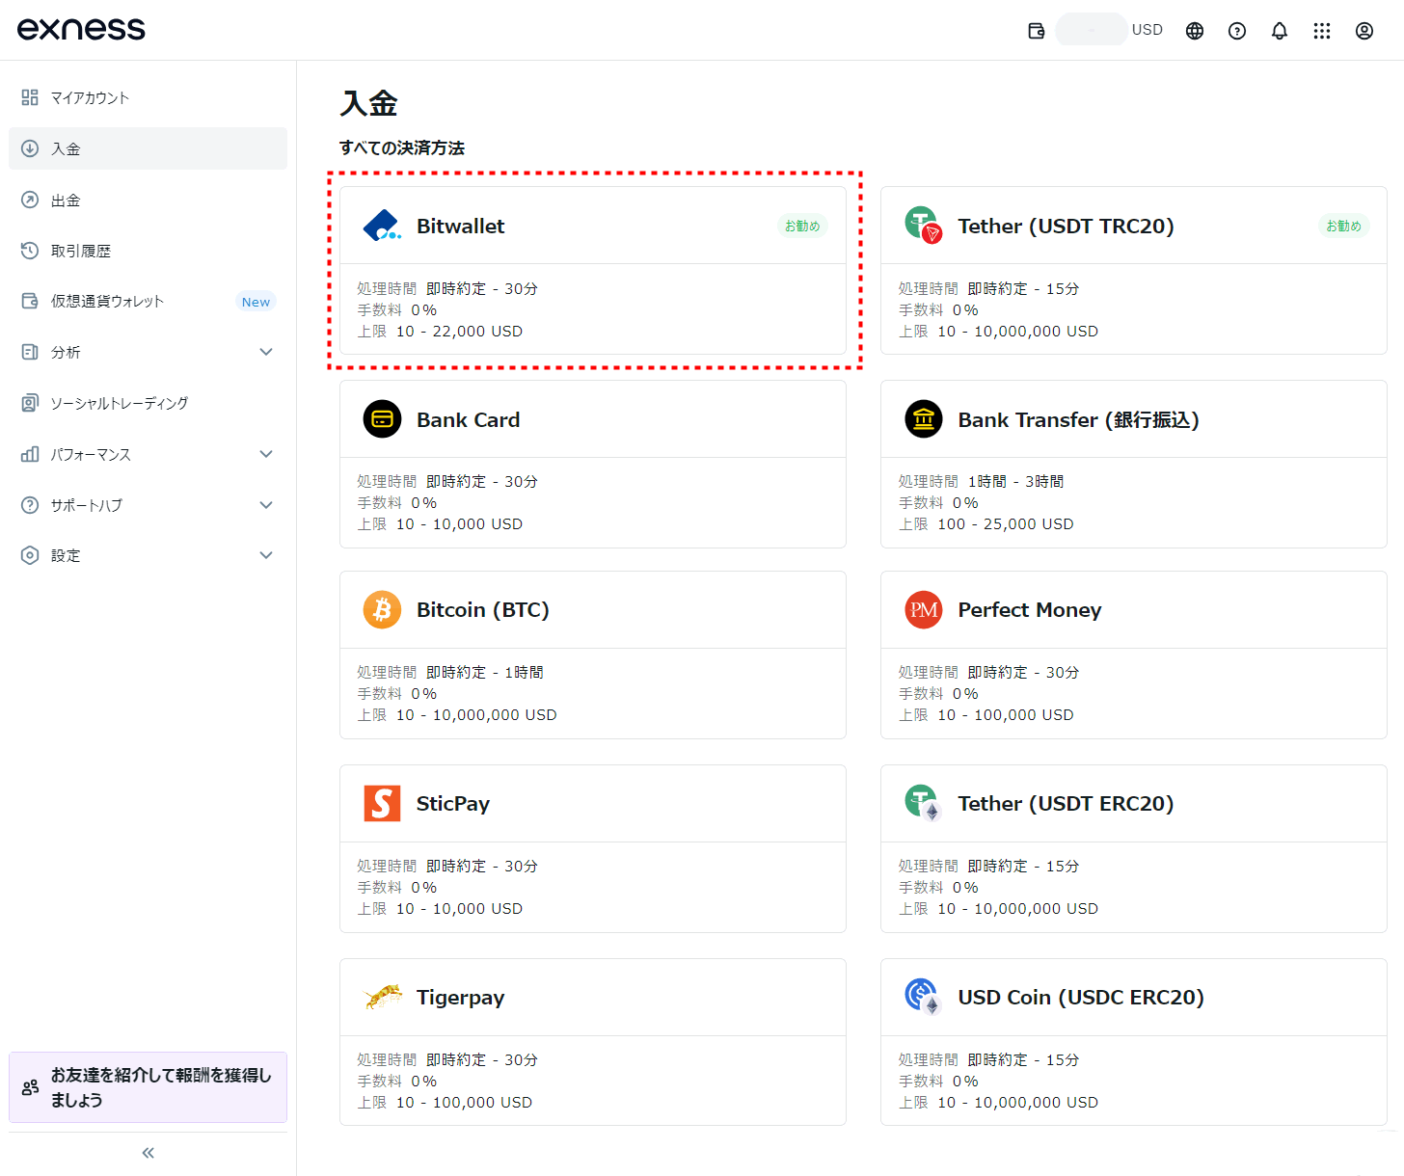Screen dimensions: 1404x1176
Task: Open language globe selector
Action: pos(1195,31)
